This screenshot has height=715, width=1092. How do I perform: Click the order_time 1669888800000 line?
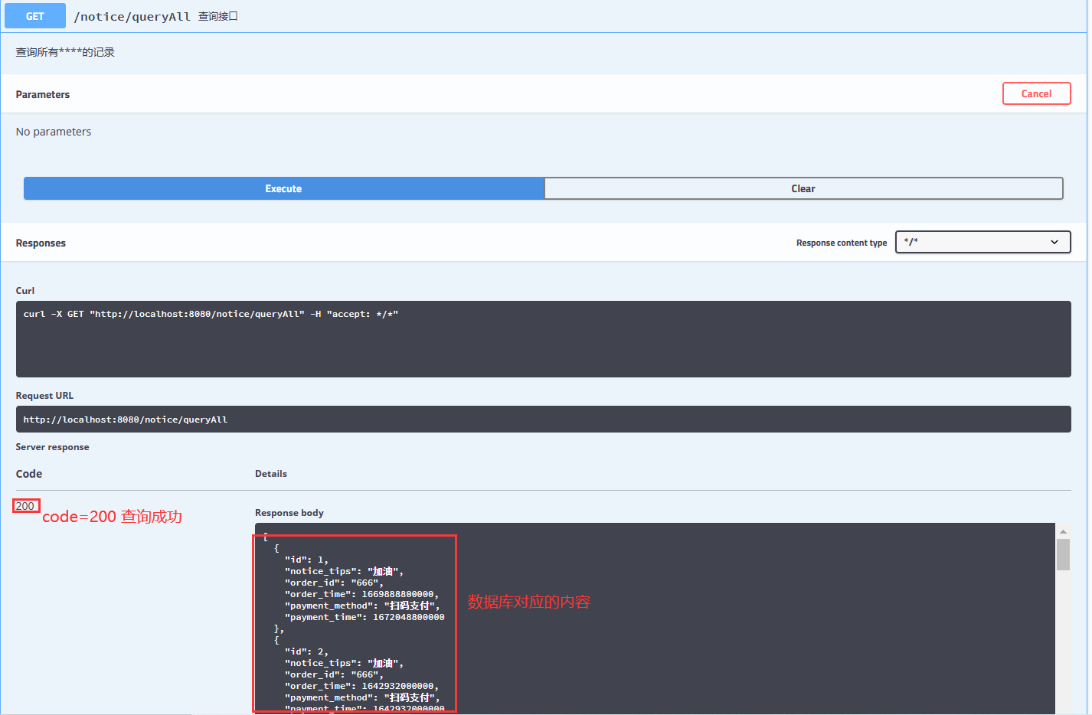click(x=361, y=594)
